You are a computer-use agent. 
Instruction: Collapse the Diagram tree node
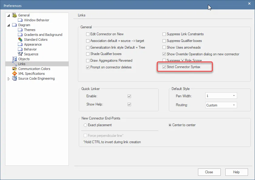8,25
